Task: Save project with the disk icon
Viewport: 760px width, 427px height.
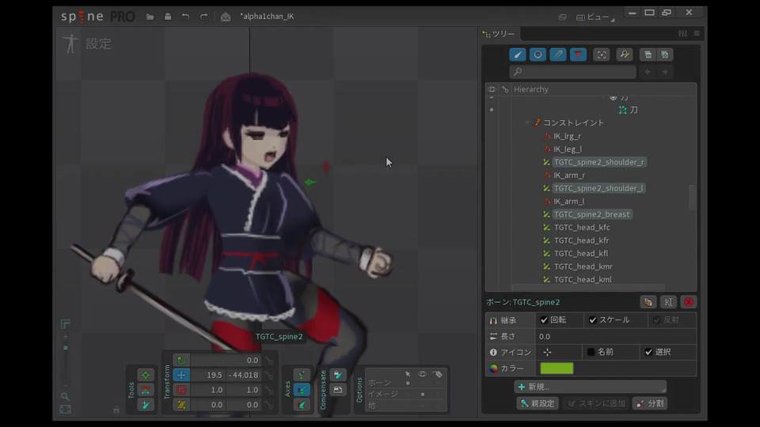Action: click(x=168, y=17)
